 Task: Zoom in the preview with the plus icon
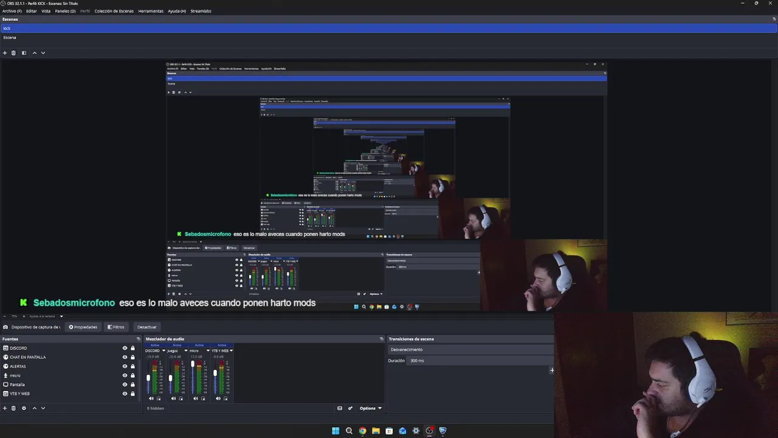point(24,316)
